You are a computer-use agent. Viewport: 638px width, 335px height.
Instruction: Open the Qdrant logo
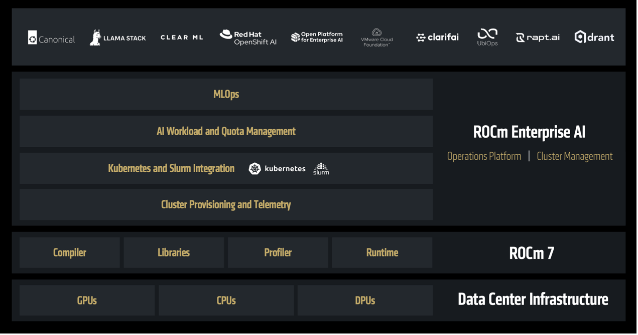pos(594,37)
